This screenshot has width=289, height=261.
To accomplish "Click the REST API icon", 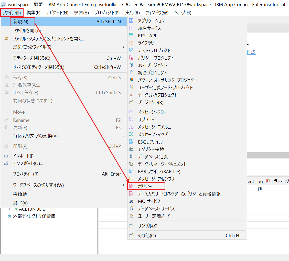I will pyautogui.click(x=131, y=35).
